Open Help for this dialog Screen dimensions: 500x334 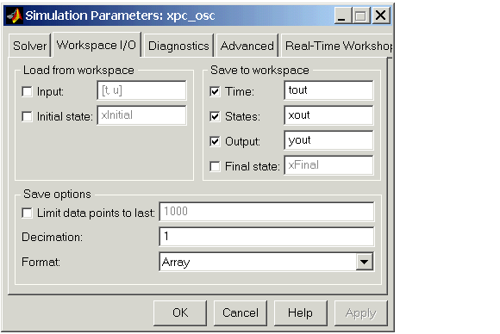tap(300, 313)
